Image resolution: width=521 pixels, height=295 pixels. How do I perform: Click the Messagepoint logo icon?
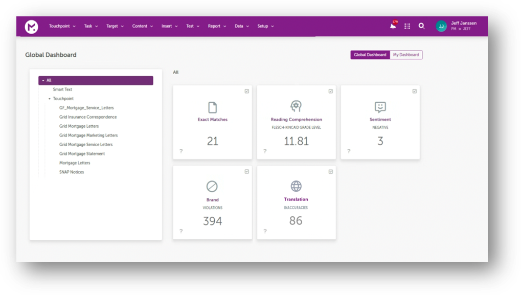32,27
